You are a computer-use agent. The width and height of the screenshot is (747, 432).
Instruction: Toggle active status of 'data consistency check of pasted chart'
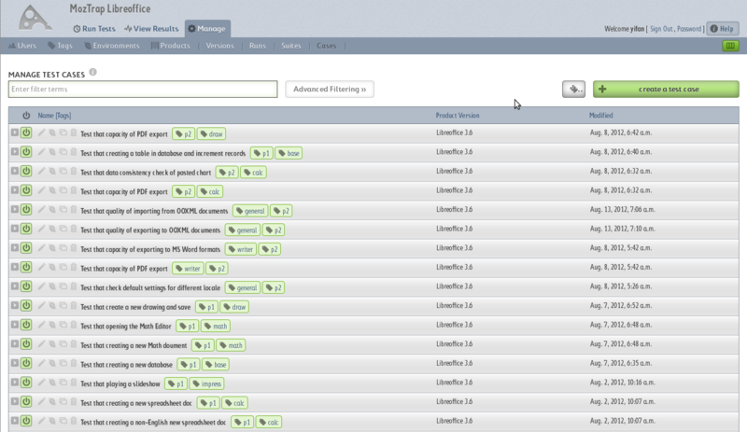26,171
